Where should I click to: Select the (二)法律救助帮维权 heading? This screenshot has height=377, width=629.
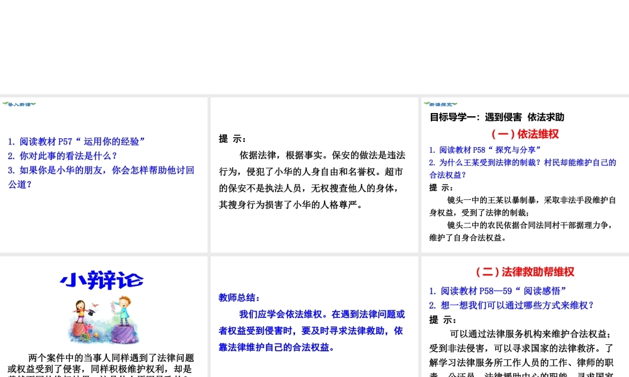(x=525, y=272)
